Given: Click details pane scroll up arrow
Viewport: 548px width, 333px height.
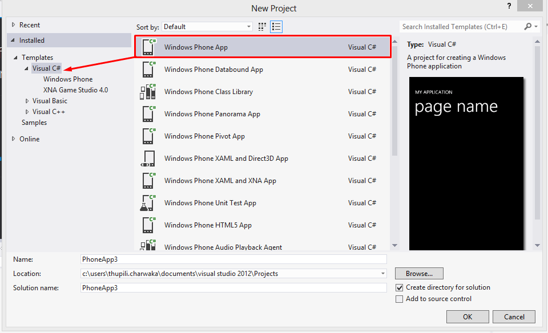Looking at the screenshot, I should (538, 42).
